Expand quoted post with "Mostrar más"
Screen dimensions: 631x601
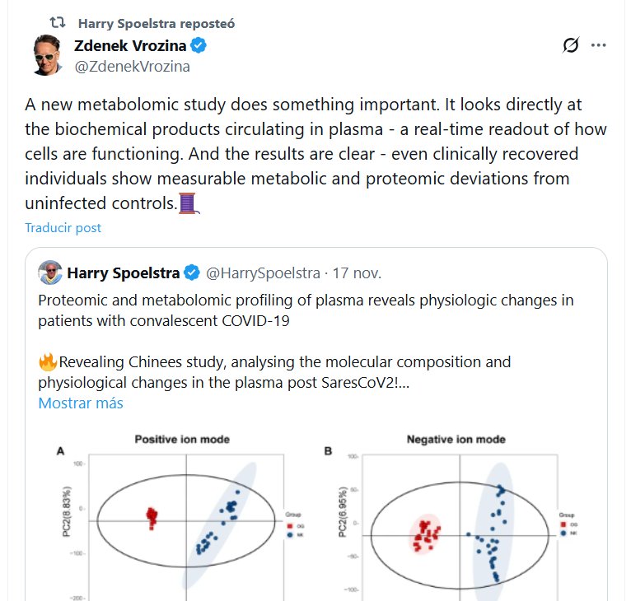click(x=80, y=403)
